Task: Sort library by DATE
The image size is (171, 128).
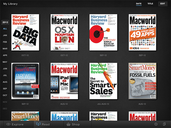Action: [139, 4]
